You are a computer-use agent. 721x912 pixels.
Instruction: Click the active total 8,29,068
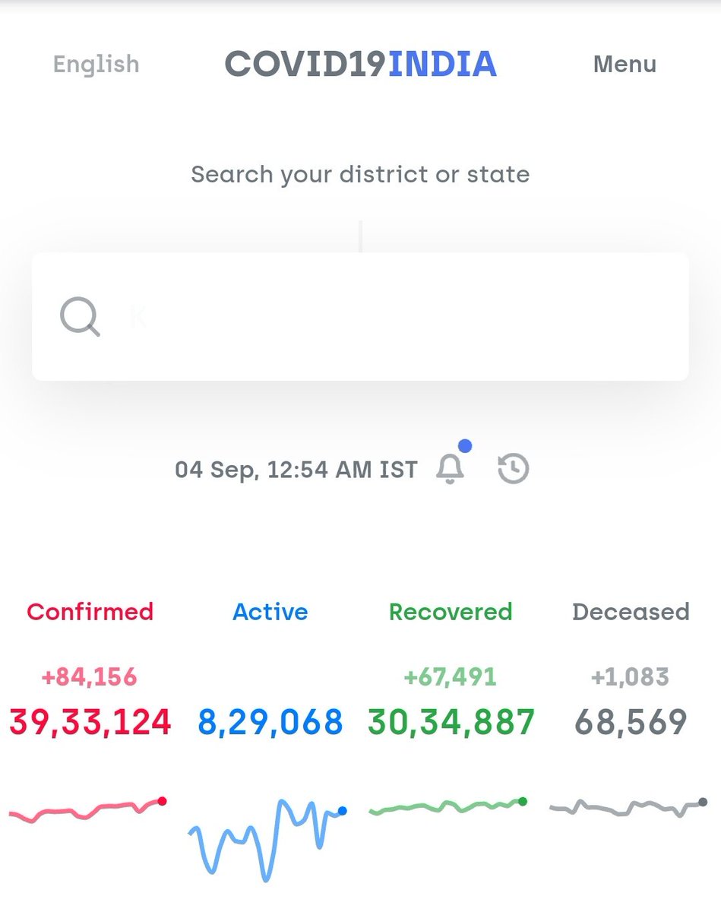(270, 722)
